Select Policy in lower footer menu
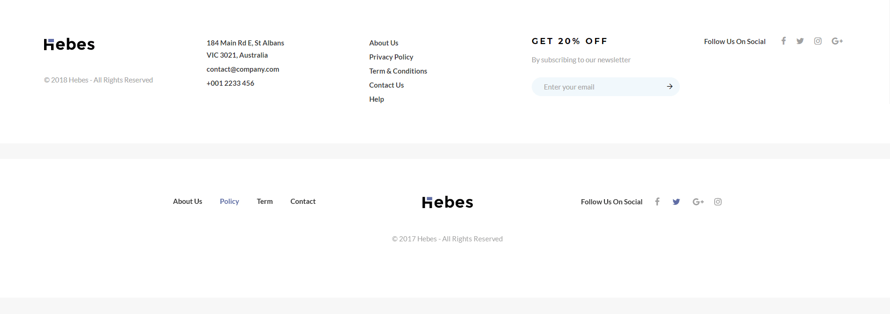Viewport: 890px width, 314px height. tap(229, 202)
